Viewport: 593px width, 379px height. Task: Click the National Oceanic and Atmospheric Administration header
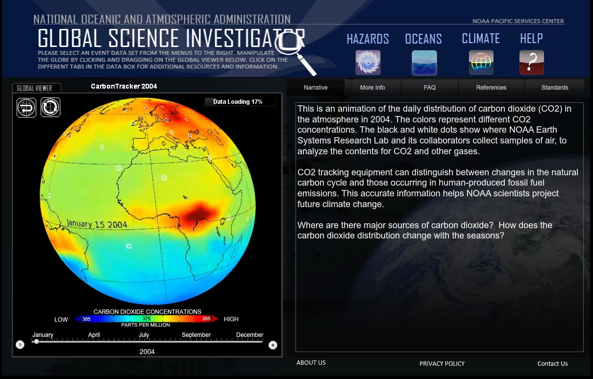tap(162, 19)
